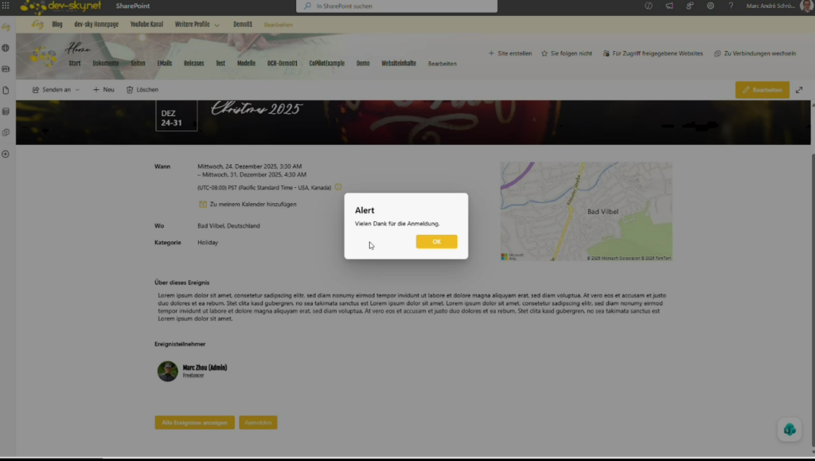This screenshot has width=815, height=461.
Task: Click Alle Ereignisse anzeigen button
Action: (194, 423)
